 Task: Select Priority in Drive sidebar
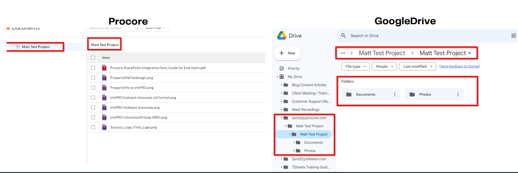pyautogui.click(x=293, y=68)
